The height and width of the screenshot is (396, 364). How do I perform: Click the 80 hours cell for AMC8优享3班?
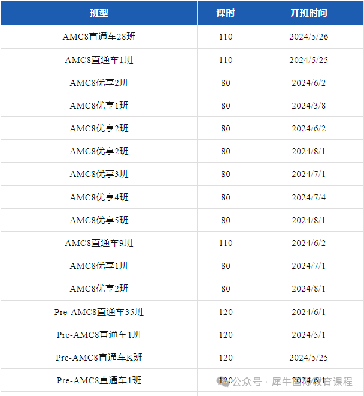[226, 174]
